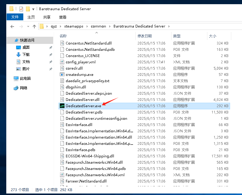The image size is (242, 195).
Task: Click the 11,508 KB size cell
Action: 220,112
